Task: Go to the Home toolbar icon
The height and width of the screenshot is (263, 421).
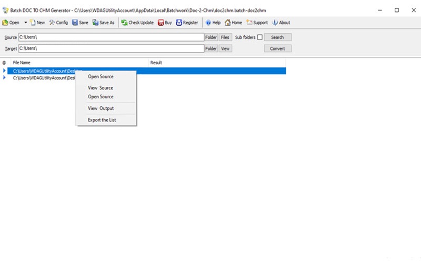Action: tap(228, 23)
